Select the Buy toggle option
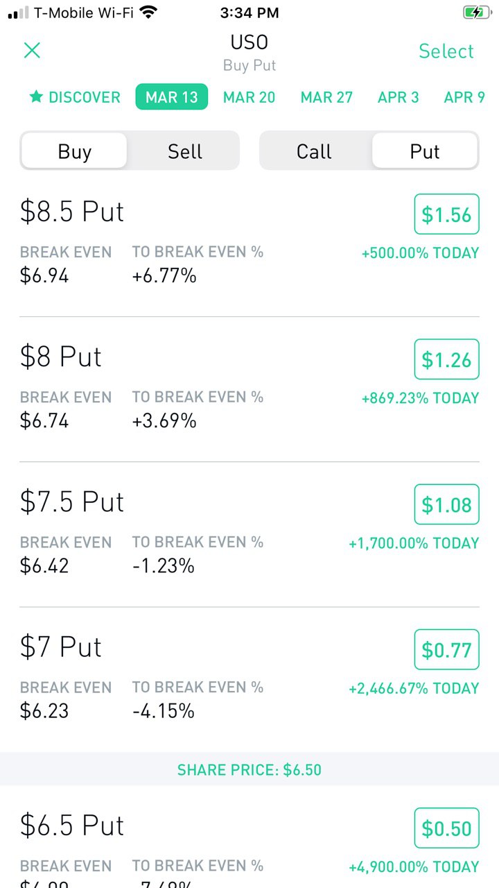Image resolution: width=499 pixels, height=888 pixels. (74, 151)
